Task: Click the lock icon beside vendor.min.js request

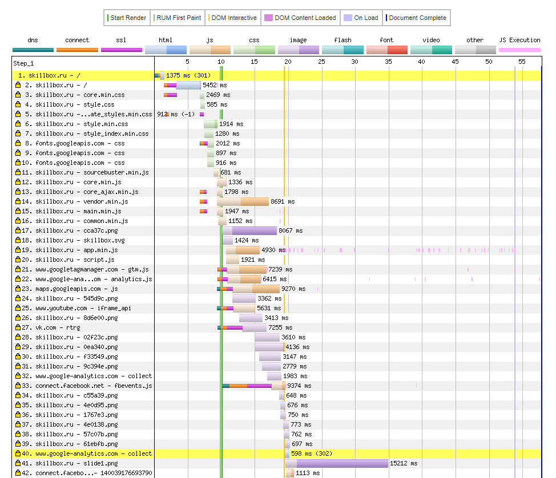Action: pyautogui.click(x=18, y=201)
